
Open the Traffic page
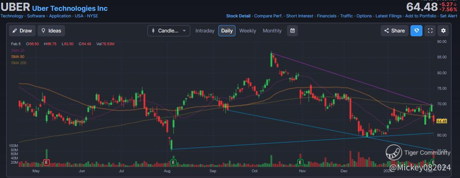(347, 16)
